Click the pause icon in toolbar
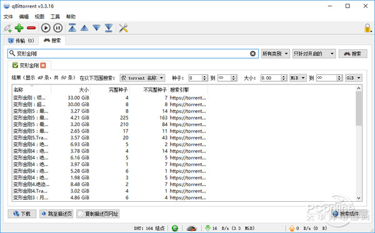This screenshot has height=233, width=375. point(58,28)
